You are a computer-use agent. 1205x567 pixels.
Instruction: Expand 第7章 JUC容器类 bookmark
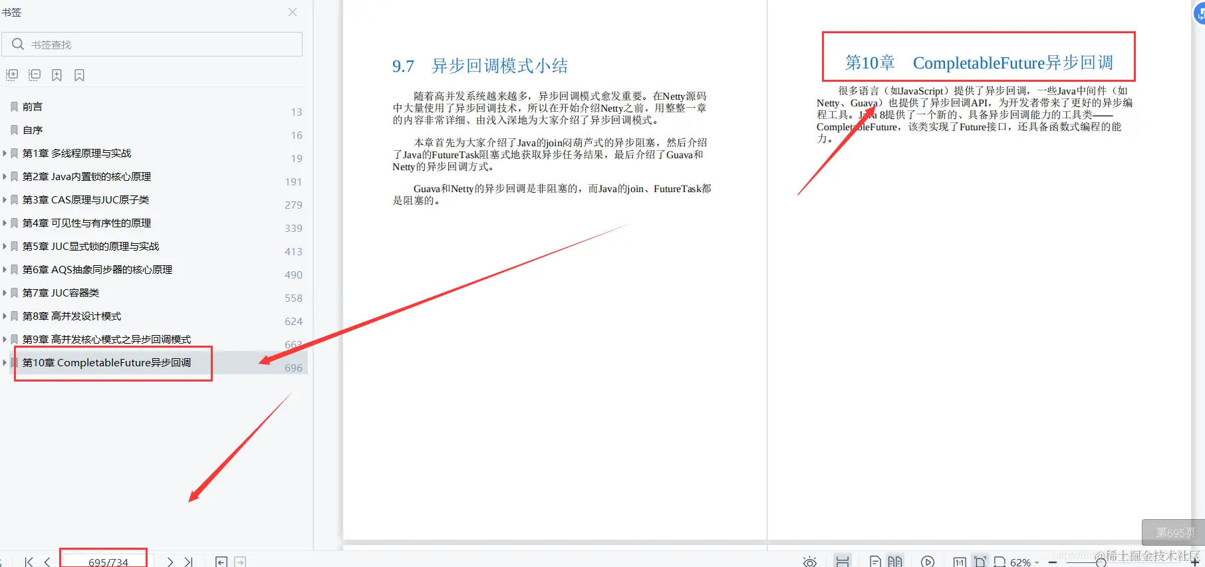point(5,292)
